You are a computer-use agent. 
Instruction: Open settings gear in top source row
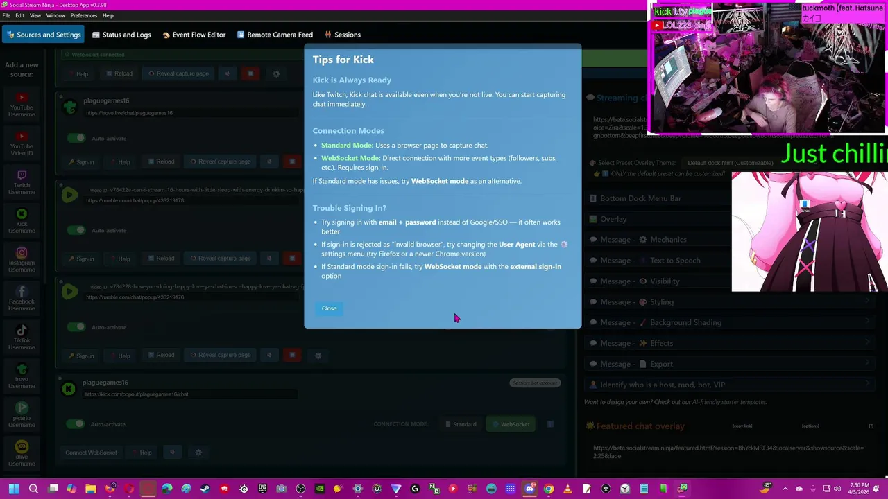coord(276,73)
